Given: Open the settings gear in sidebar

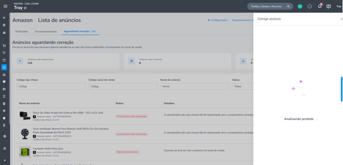Looking at the screenshot, I should (x=5, y=136).
